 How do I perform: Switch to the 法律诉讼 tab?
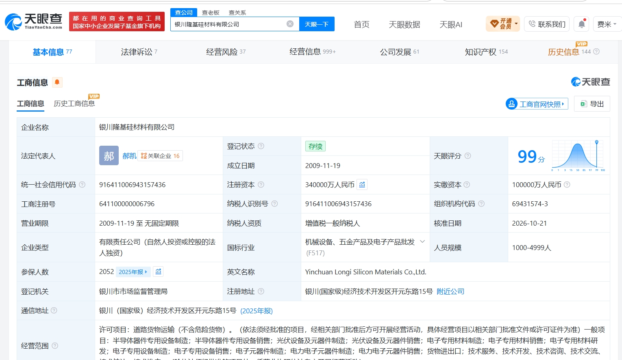tap(139, 52)
